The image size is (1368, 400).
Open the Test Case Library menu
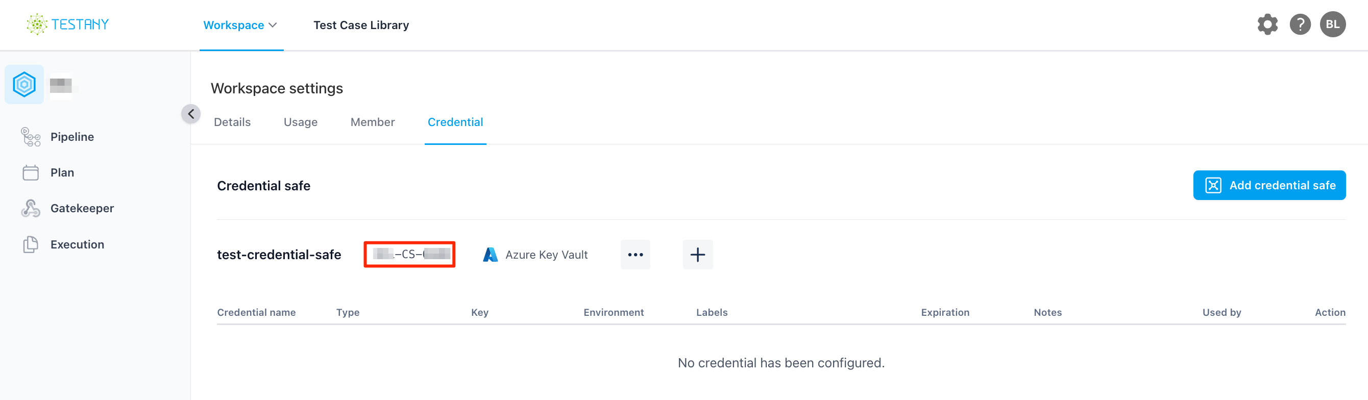pos(360,25)
